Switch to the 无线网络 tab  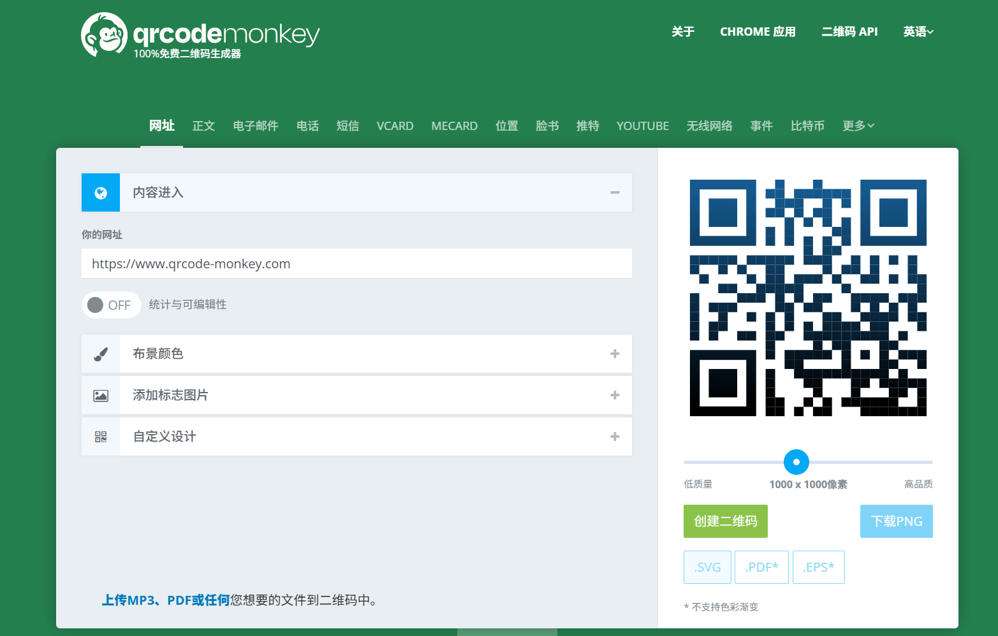click(709, 126)
